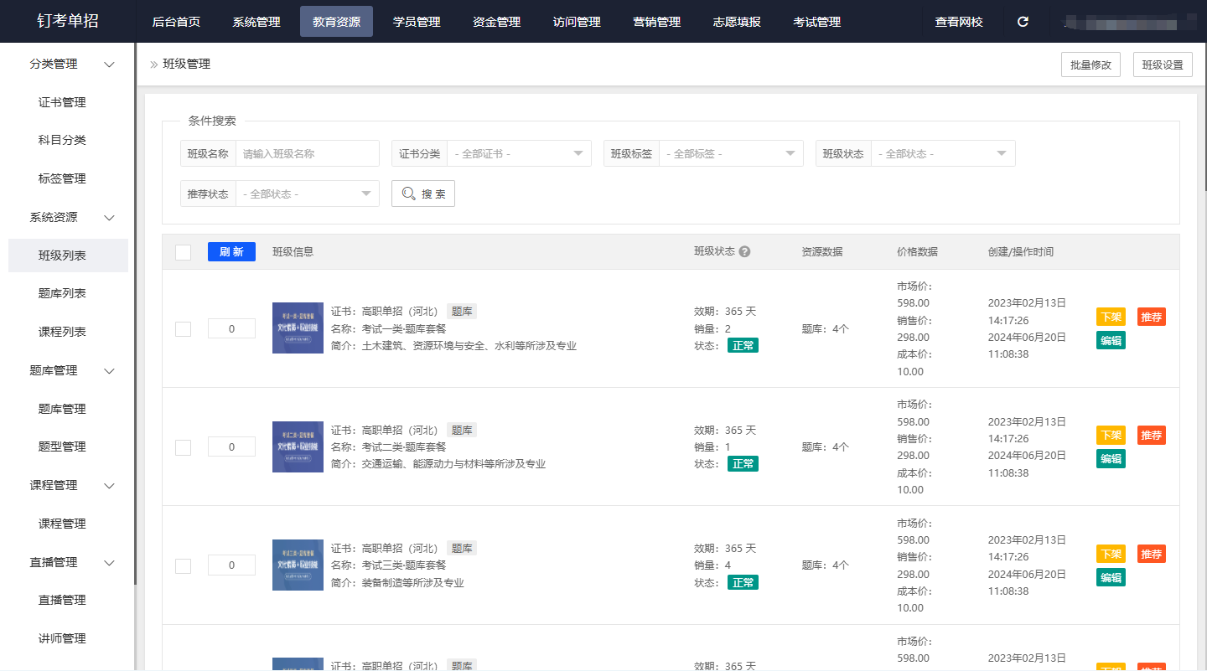
Task: Click the help icon beside 班级状态 header
Action: coord(744,251)
